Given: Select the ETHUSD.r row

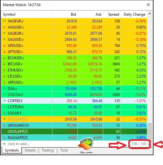Looking at the screenshot, I should pos(74,70).
